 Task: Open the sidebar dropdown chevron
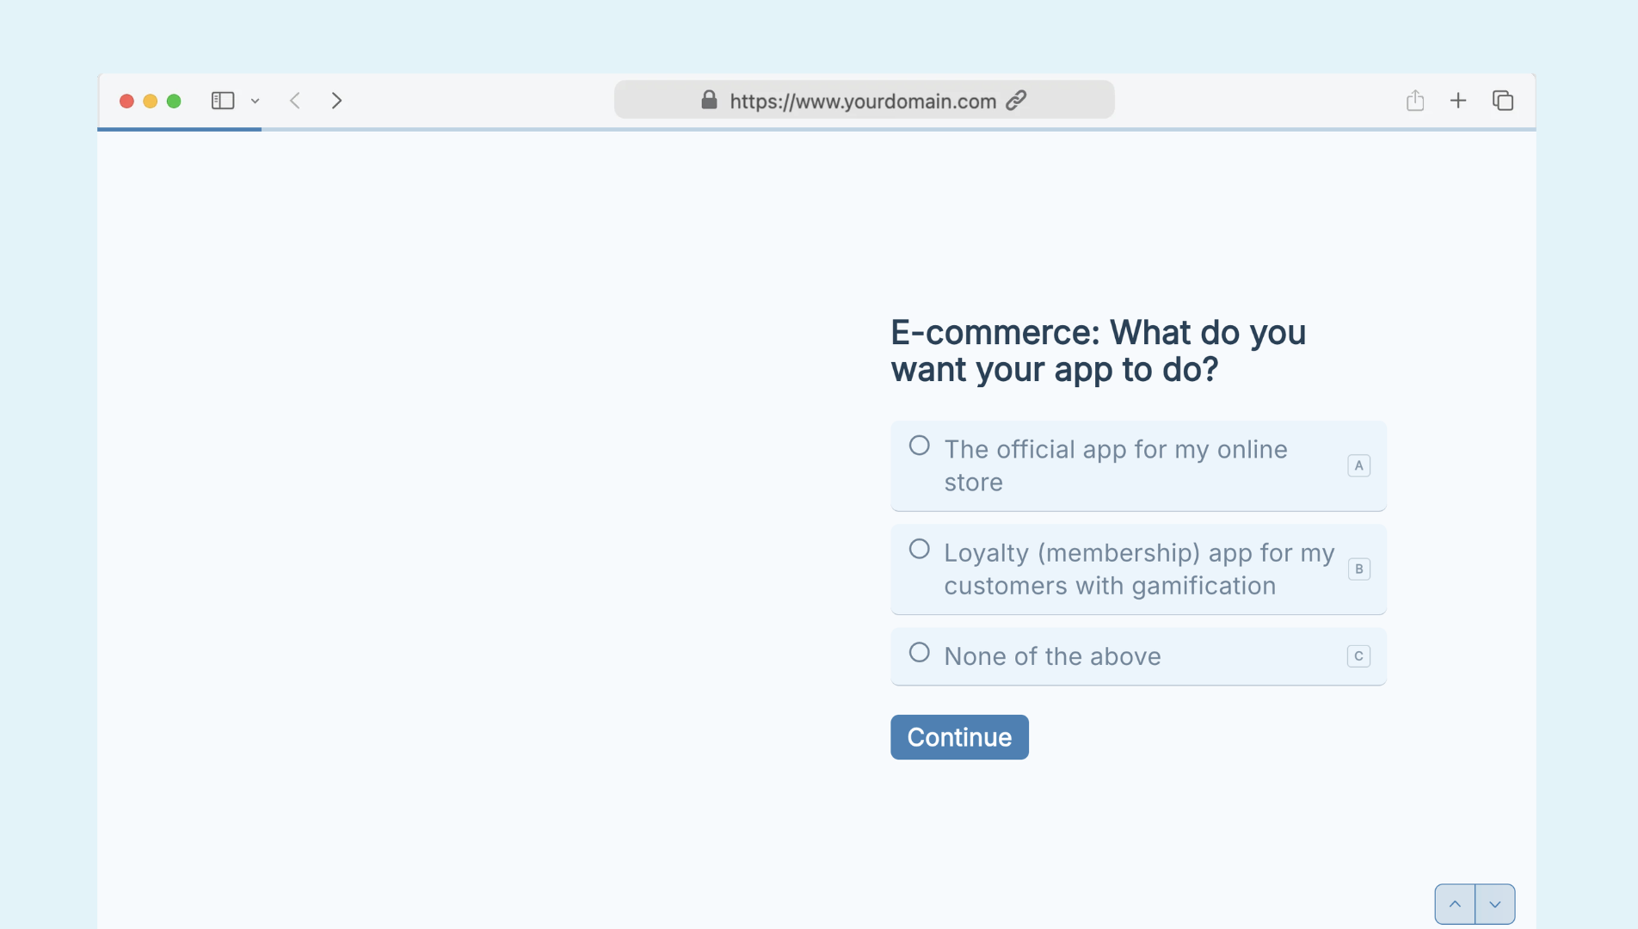pos(256,102)
